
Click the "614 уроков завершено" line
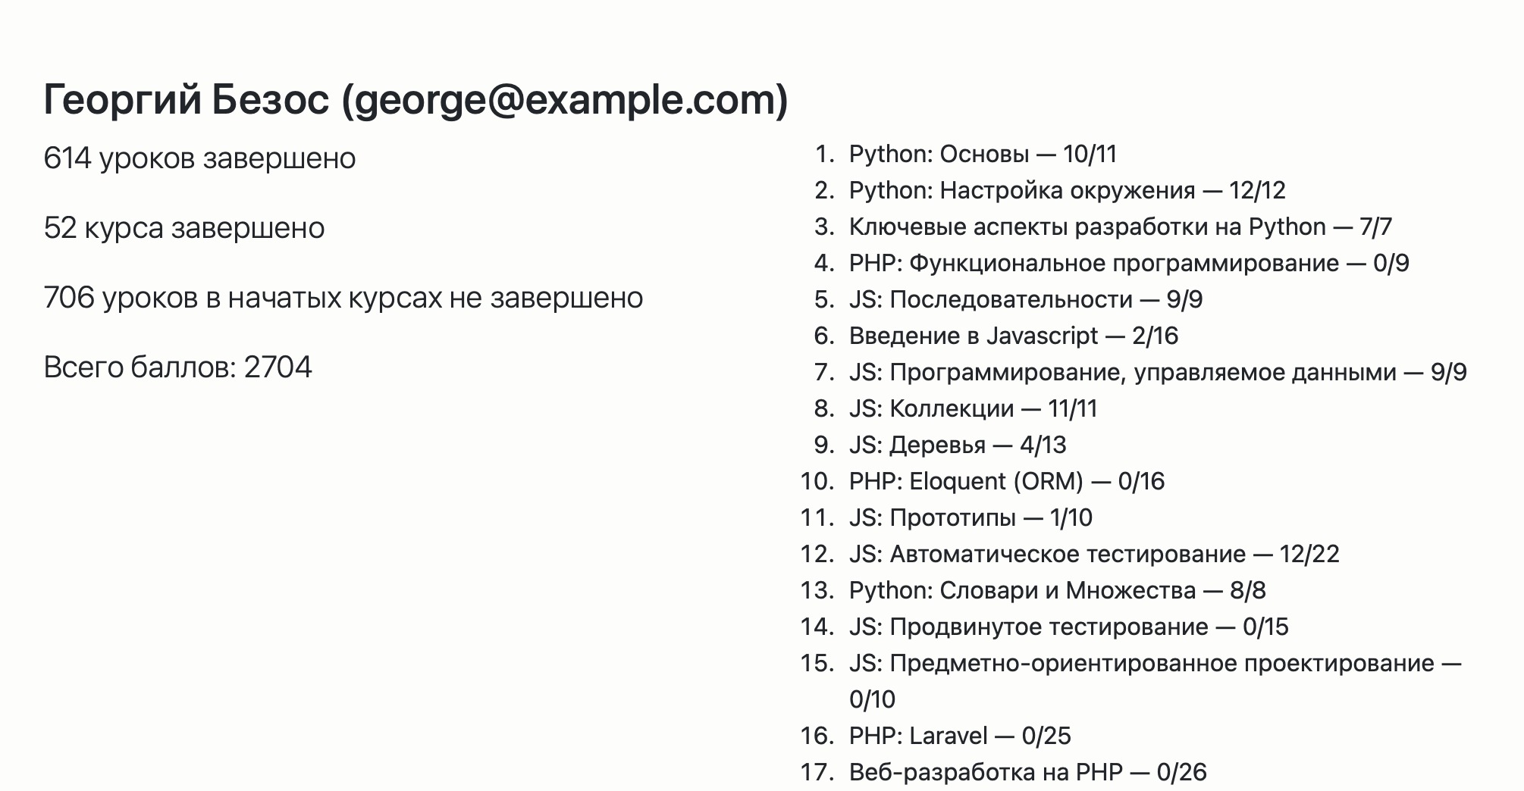[199, 158]
